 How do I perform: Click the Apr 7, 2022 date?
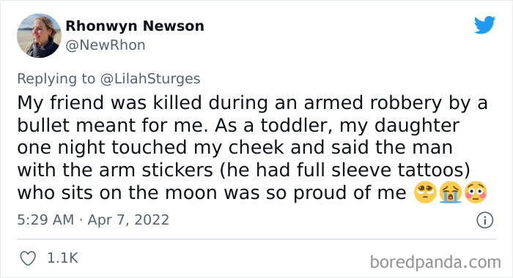click(x=128, y=220)
